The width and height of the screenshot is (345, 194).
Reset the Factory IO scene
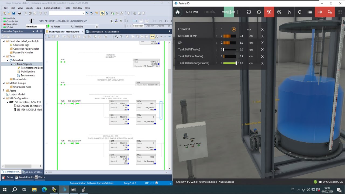click(x=249, y=12)
